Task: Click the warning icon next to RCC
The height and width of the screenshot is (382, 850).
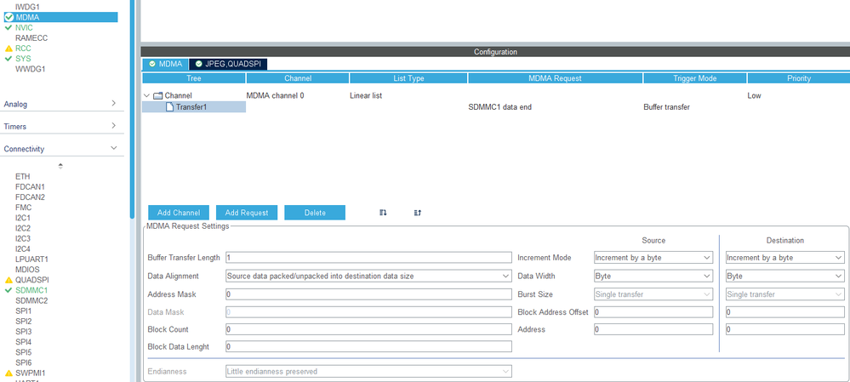Action: click(x=9, y=48)
